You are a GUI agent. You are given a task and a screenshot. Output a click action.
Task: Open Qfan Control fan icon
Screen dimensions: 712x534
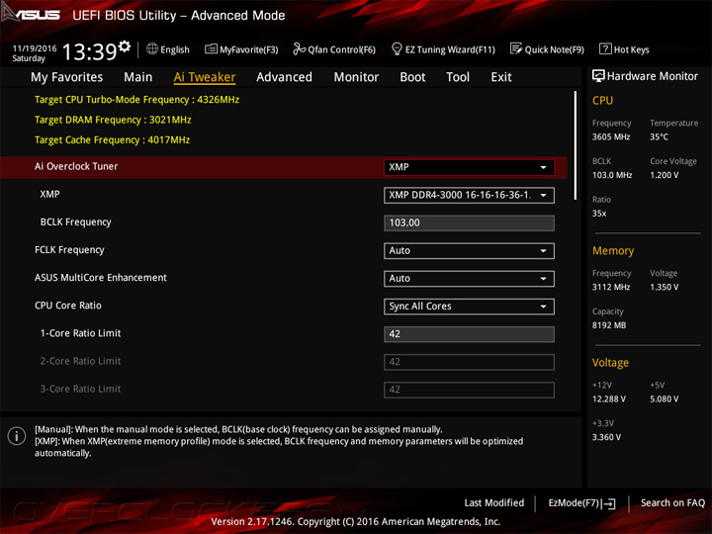tap(300, 48)
